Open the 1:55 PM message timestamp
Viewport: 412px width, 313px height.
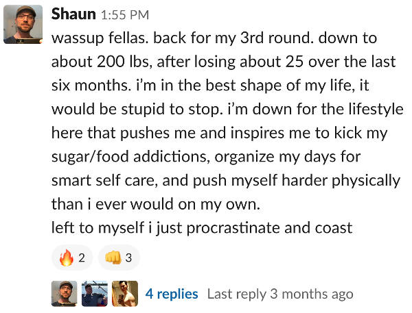coord(125,15)
